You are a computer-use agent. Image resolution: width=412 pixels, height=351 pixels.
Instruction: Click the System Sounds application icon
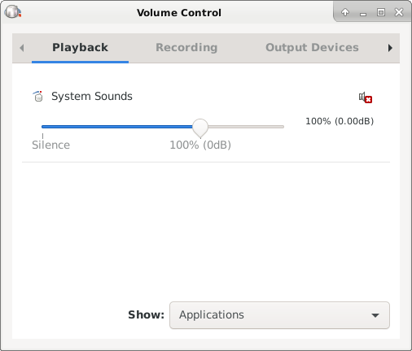(x=38, y=97)
